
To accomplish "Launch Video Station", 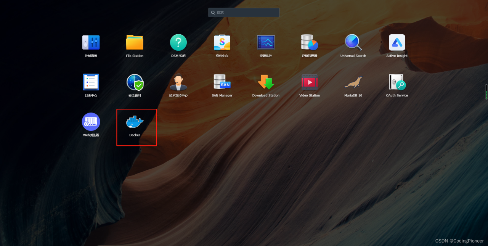I will pyautogui.click(x=309, y=82).
